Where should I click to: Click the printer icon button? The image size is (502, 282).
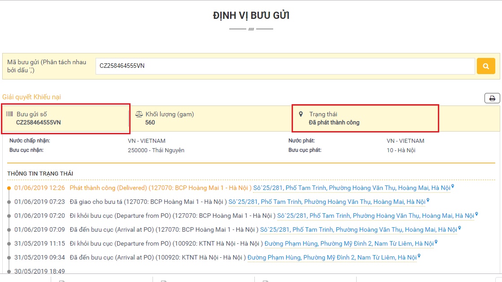point(492,98)
